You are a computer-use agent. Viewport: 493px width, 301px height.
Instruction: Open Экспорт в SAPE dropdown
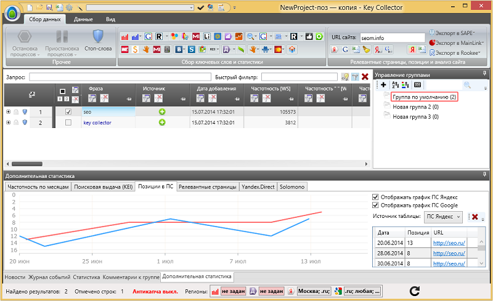(452, 33)
